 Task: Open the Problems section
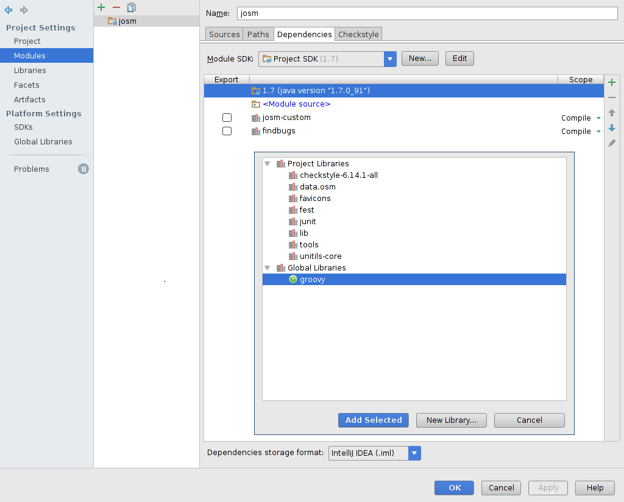32,169
